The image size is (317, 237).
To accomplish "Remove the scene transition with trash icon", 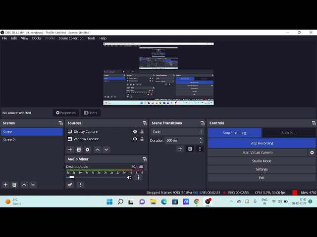I will point(190,149).
